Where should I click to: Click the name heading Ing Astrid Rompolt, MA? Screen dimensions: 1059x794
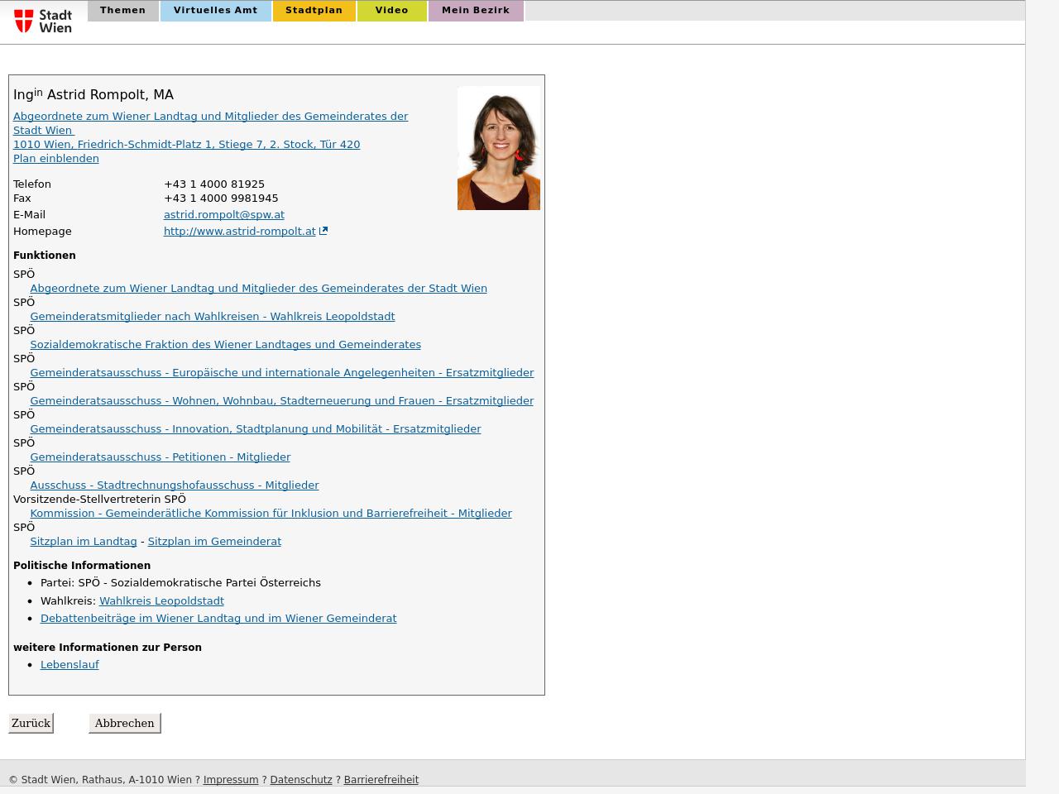tap(93, 94)
